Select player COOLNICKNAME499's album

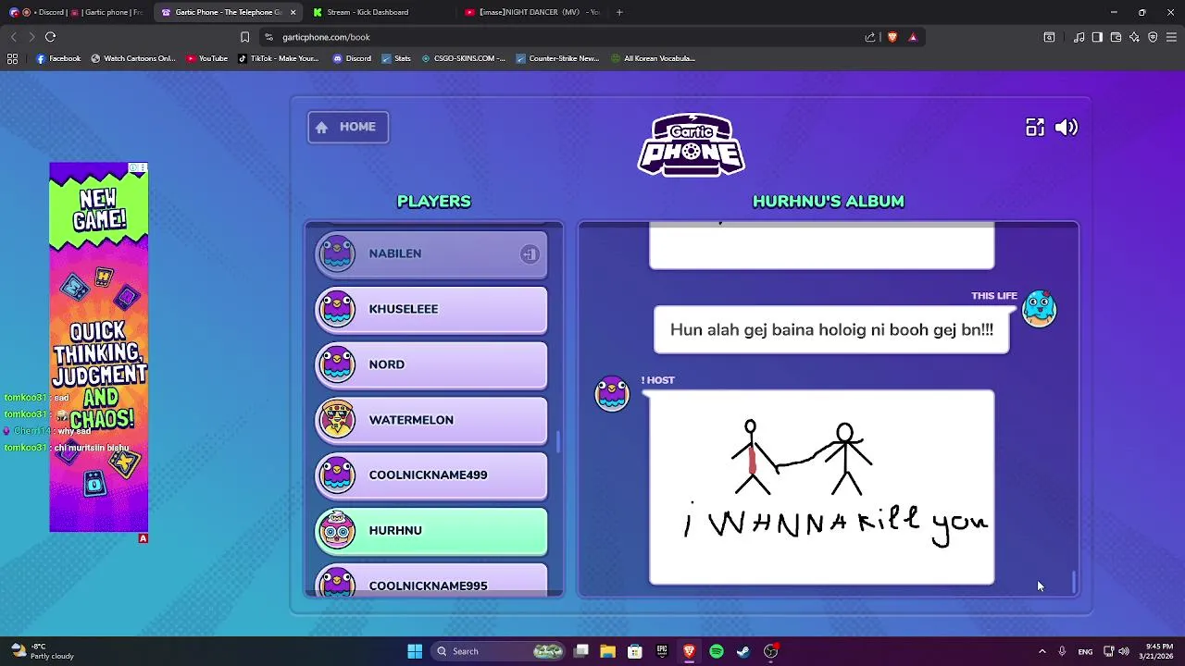pyautogui.click(x=431, y=475)
